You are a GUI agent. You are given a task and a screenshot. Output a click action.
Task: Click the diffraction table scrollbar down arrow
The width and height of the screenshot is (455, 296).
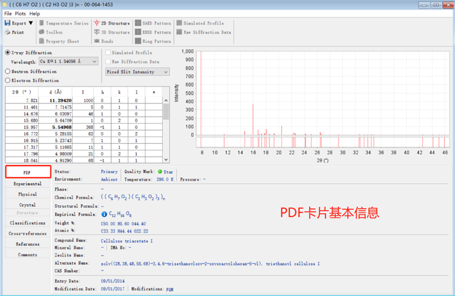click(166, 160)
